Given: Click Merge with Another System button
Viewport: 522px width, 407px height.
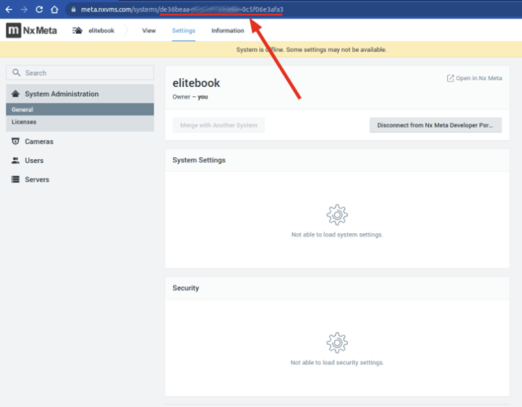Looking at the screenshot, I should pos(219,125).
